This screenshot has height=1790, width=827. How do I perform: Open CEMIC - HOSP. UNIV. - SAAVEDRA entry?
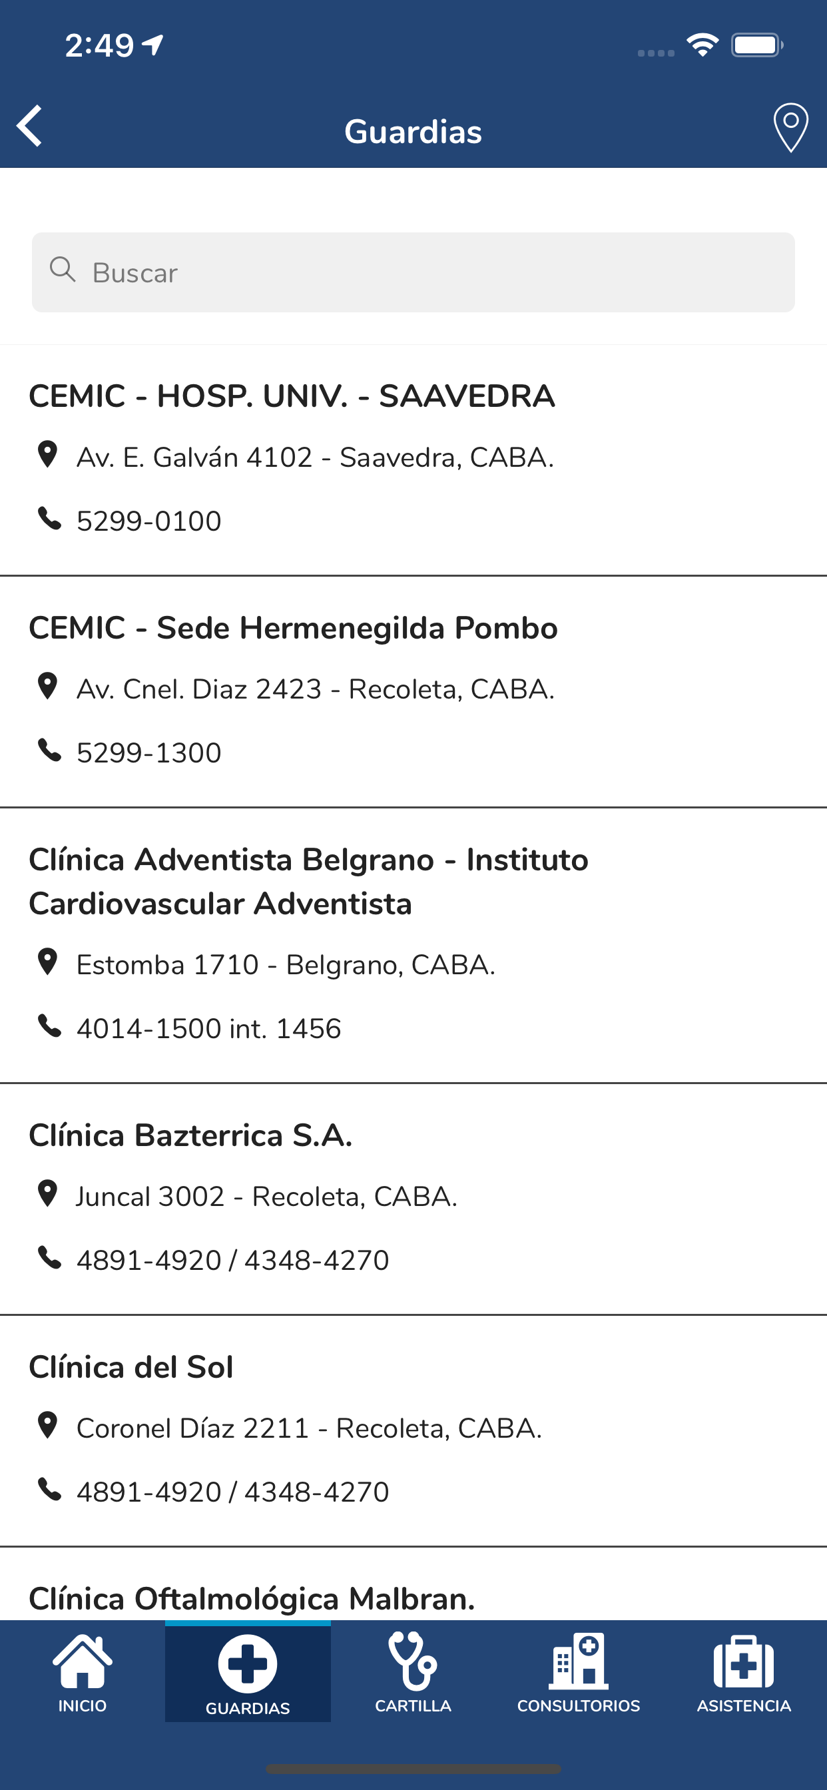coord(413,460)
